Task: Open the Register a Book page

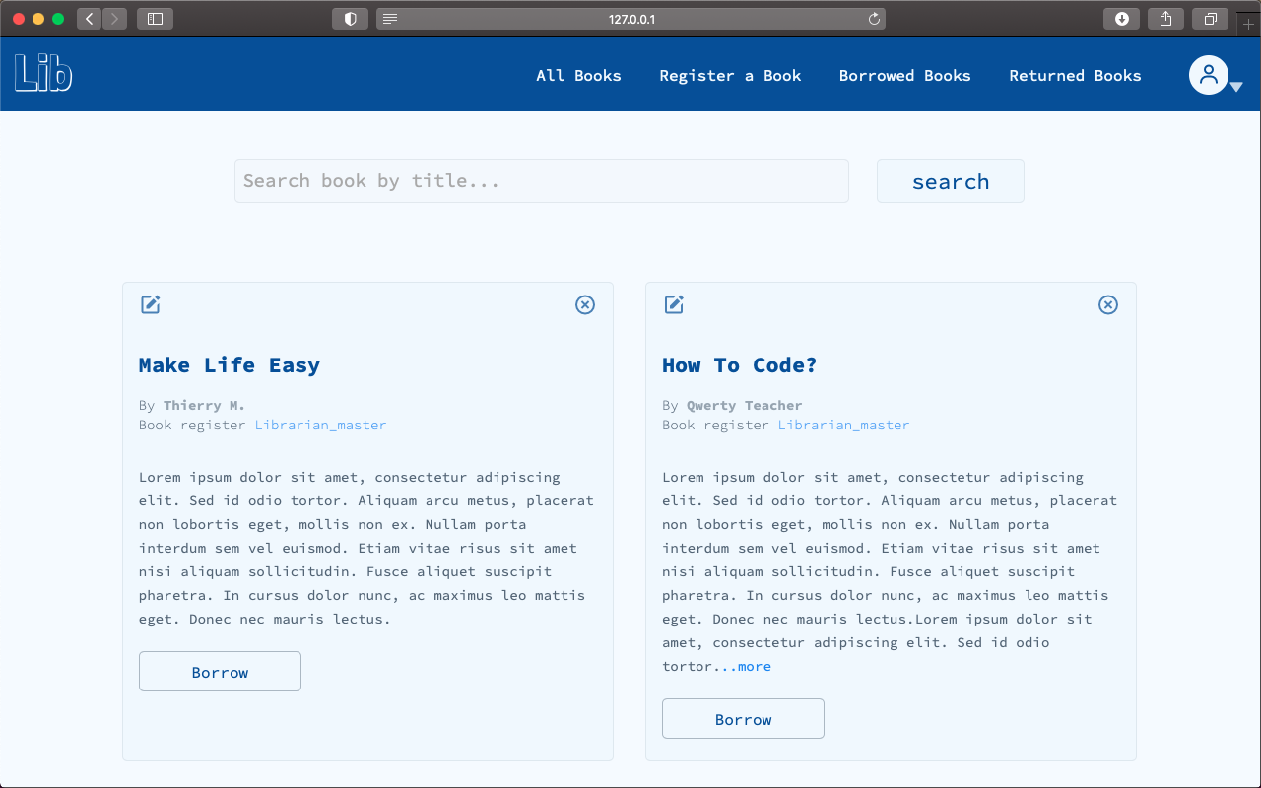Action: pyautogui.click(x=730, y=75)
